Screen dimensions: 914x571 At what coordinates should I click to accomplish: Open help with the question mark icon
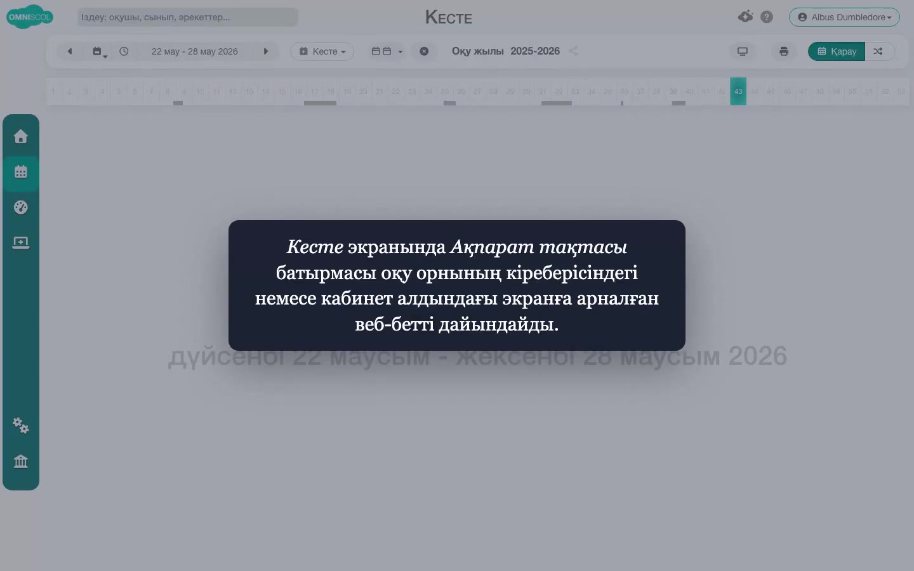tap(767, 17)
